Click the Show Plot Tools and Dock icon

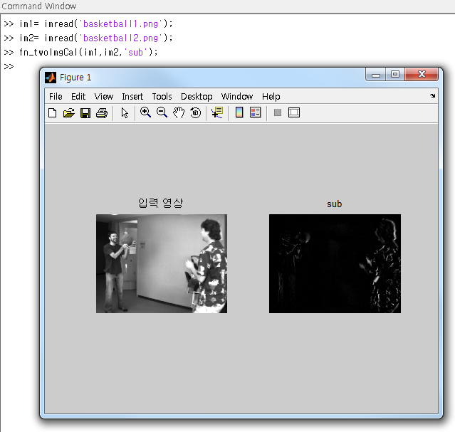point(294,112)
